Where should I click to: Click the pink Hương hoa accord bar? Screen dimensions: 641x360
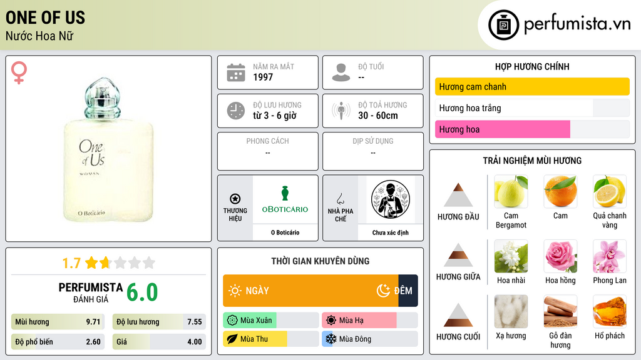tap(532, 129)
